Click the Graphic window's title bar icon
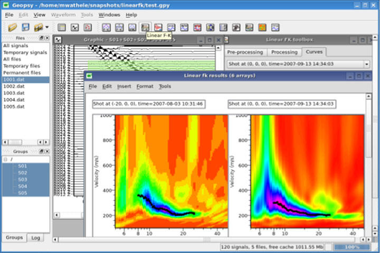The height and width of the screenshot is (253, 380). 58,40
